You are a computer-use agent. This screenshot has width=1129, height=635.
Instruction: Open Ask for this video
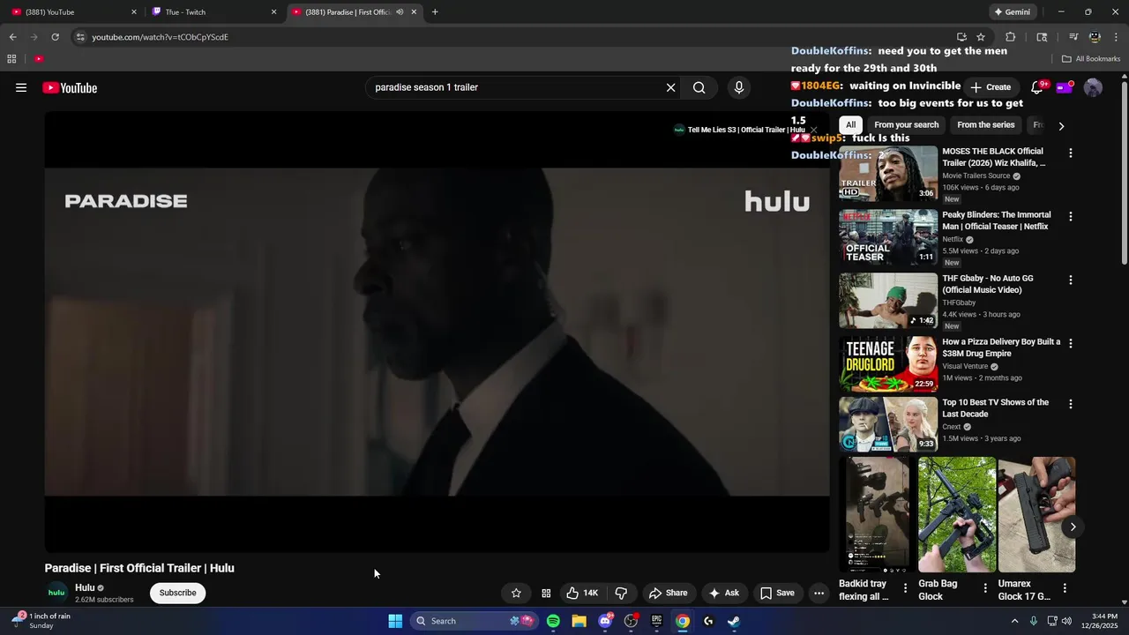[x=724, y=593]
